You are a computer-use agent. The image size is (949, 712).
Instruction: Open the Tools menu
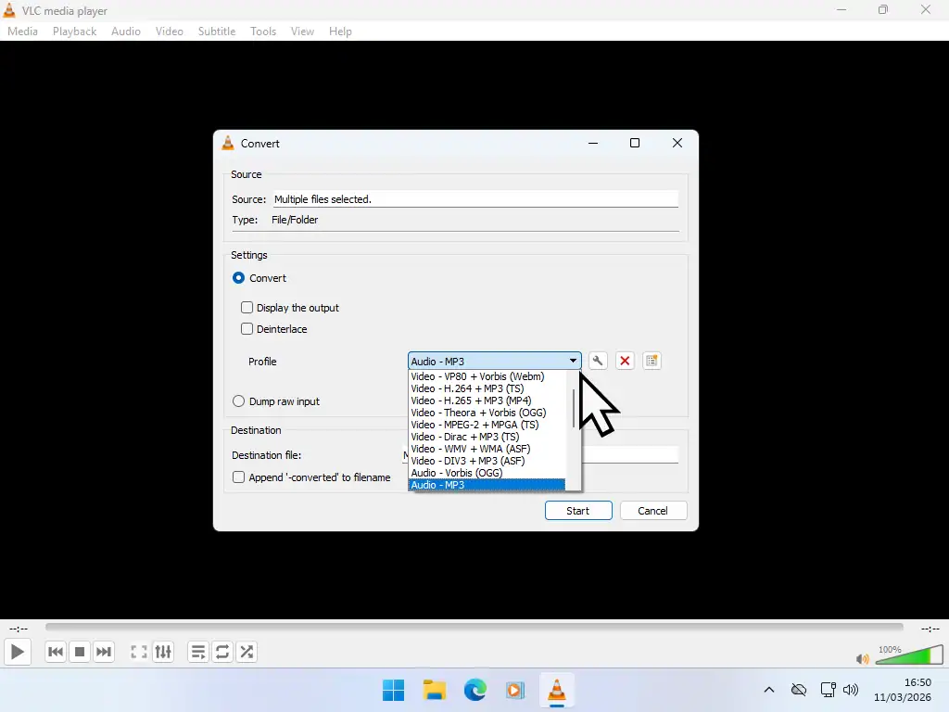(x=262, y=31)
